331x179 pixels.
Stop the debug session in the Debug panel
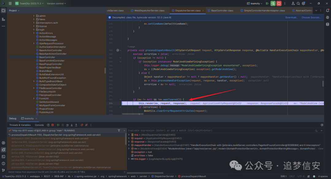click(x=52, y=125)
